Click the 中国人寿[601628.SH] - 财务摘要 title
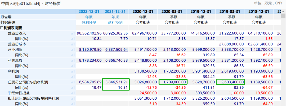This screenshot has height=106, width=286. click(31, 3)
